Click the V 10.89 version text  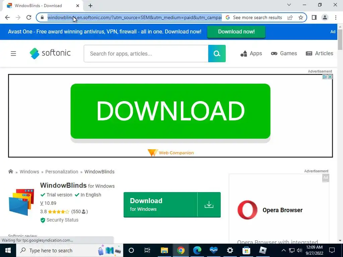click(48, 203)
